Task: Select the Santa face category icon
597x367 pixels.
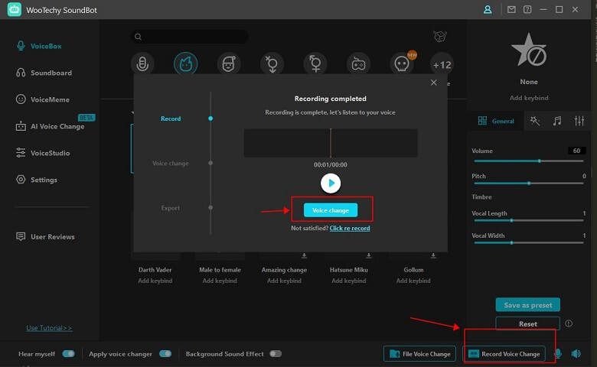Action: (x=228, y=64)
